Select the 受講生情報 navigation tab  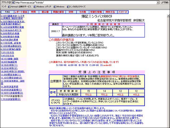pos(96,12)
